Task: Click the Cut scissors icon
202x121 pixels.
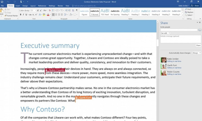Action: click(5, 9)
